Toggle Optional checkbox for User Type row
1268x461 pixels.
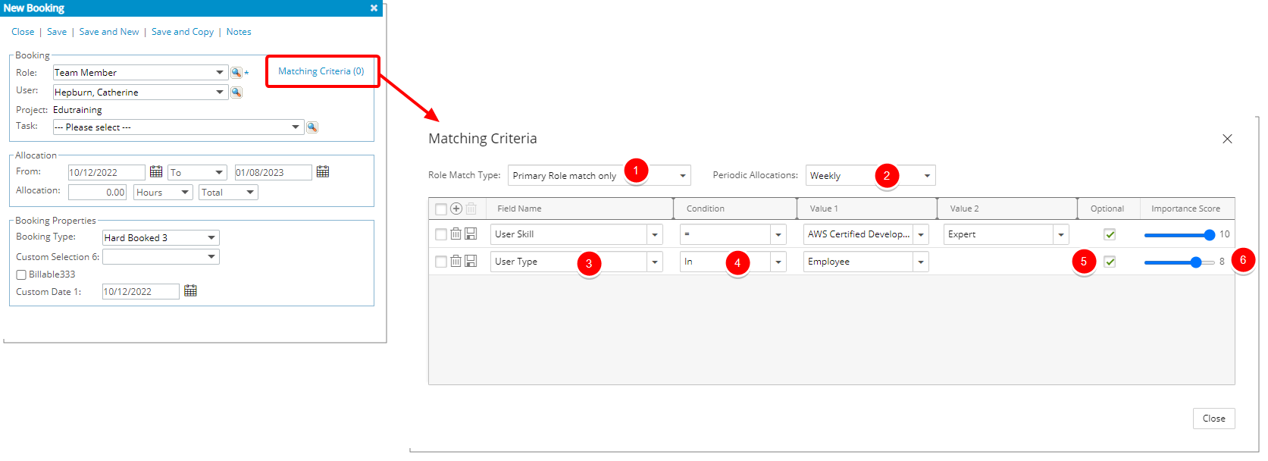[1110, 262]
